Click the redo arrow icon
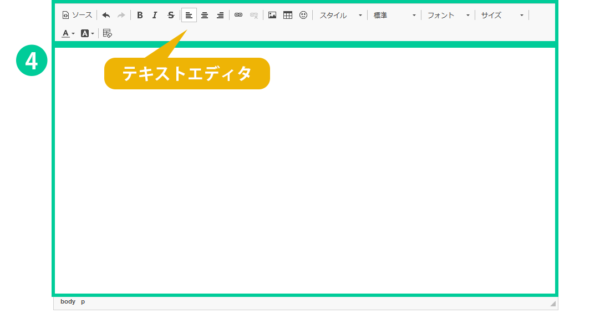The image size is (610, 313). tap(121, 15)
